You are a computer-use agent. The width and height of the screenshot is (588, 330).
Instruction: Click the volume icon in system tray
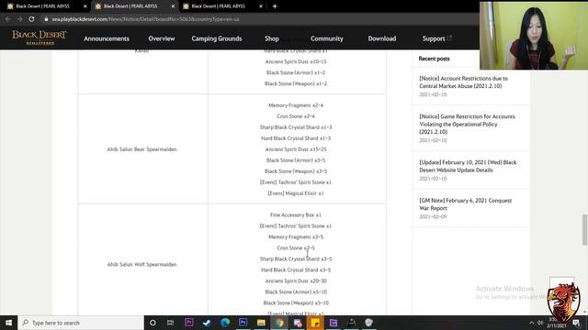[x=540, y=323]
